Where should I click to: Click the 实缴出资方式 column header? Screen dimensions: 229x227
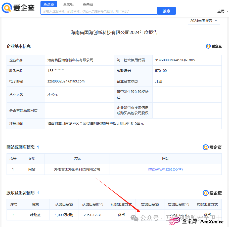point(207,204)
